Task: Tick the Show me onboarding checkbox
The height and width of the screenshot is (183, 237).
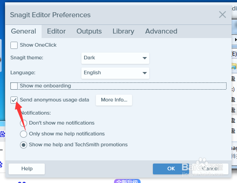Action: click(x=14, y=86)
